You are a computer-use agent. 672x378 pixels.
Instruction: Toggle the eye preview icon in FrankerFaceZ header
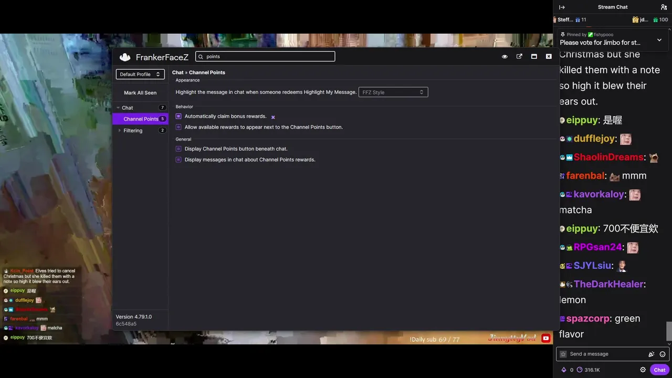(505, 57)
